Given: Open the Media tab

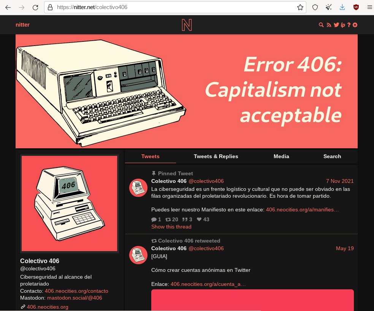Looking at the screenshot, I should (x=282, y=156).
